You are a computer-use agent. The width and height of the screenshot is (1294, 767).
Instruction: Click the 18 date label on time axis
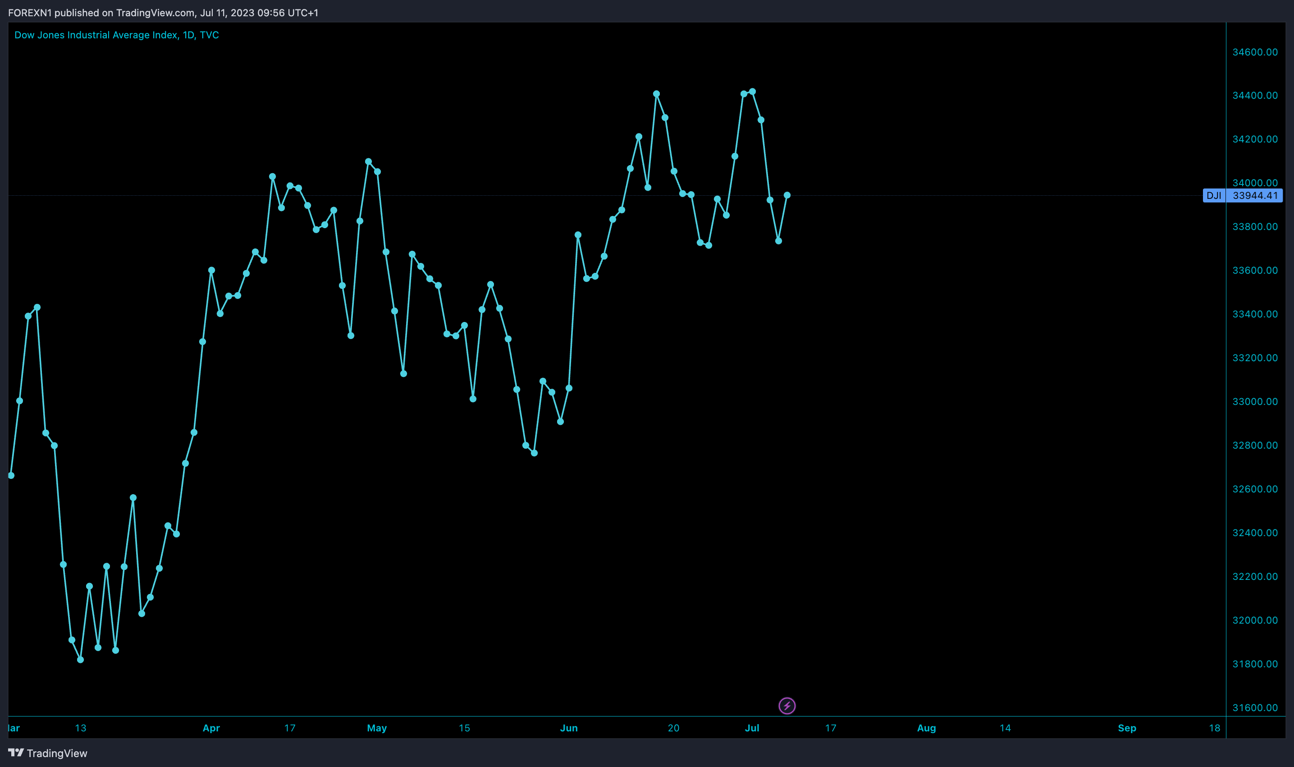[x=1214, y=728]
